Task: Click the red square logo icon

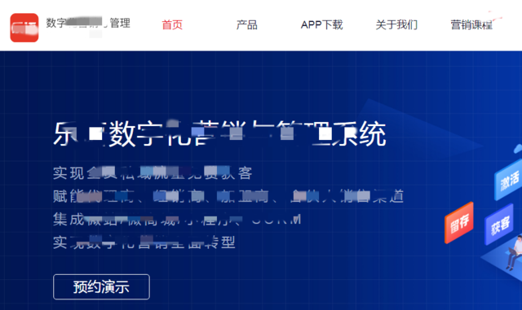Action: click(x=24, y=28)
